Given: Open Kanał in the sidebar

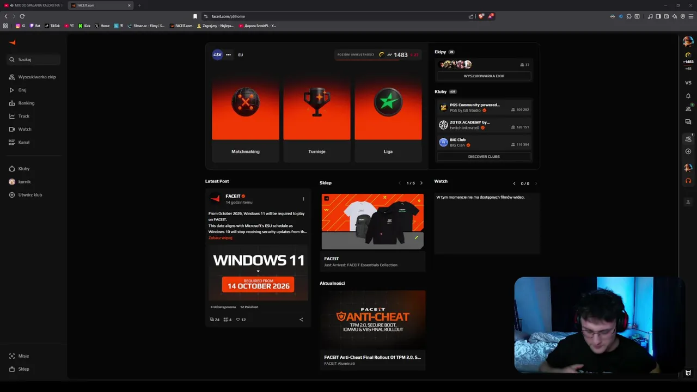Looking at the screenshot, I should pos(20,142).
